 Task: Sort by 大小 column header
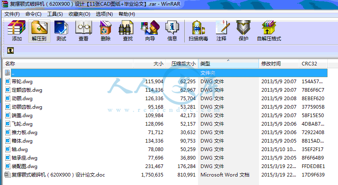coord(150,64)
